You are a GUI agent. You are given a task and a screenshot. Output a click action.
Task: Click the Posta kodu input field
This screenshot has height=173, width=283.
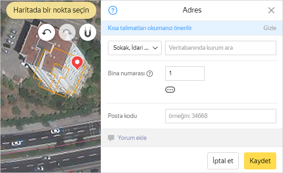coord(221,116)
